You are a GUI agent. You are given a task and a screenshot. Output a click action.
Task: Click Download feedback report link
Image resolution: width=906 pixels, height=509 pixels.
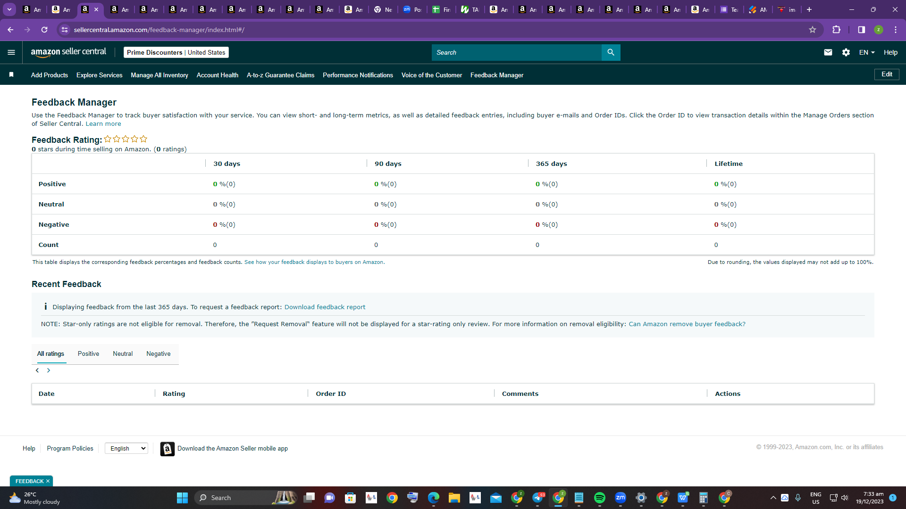pos(325,307)
